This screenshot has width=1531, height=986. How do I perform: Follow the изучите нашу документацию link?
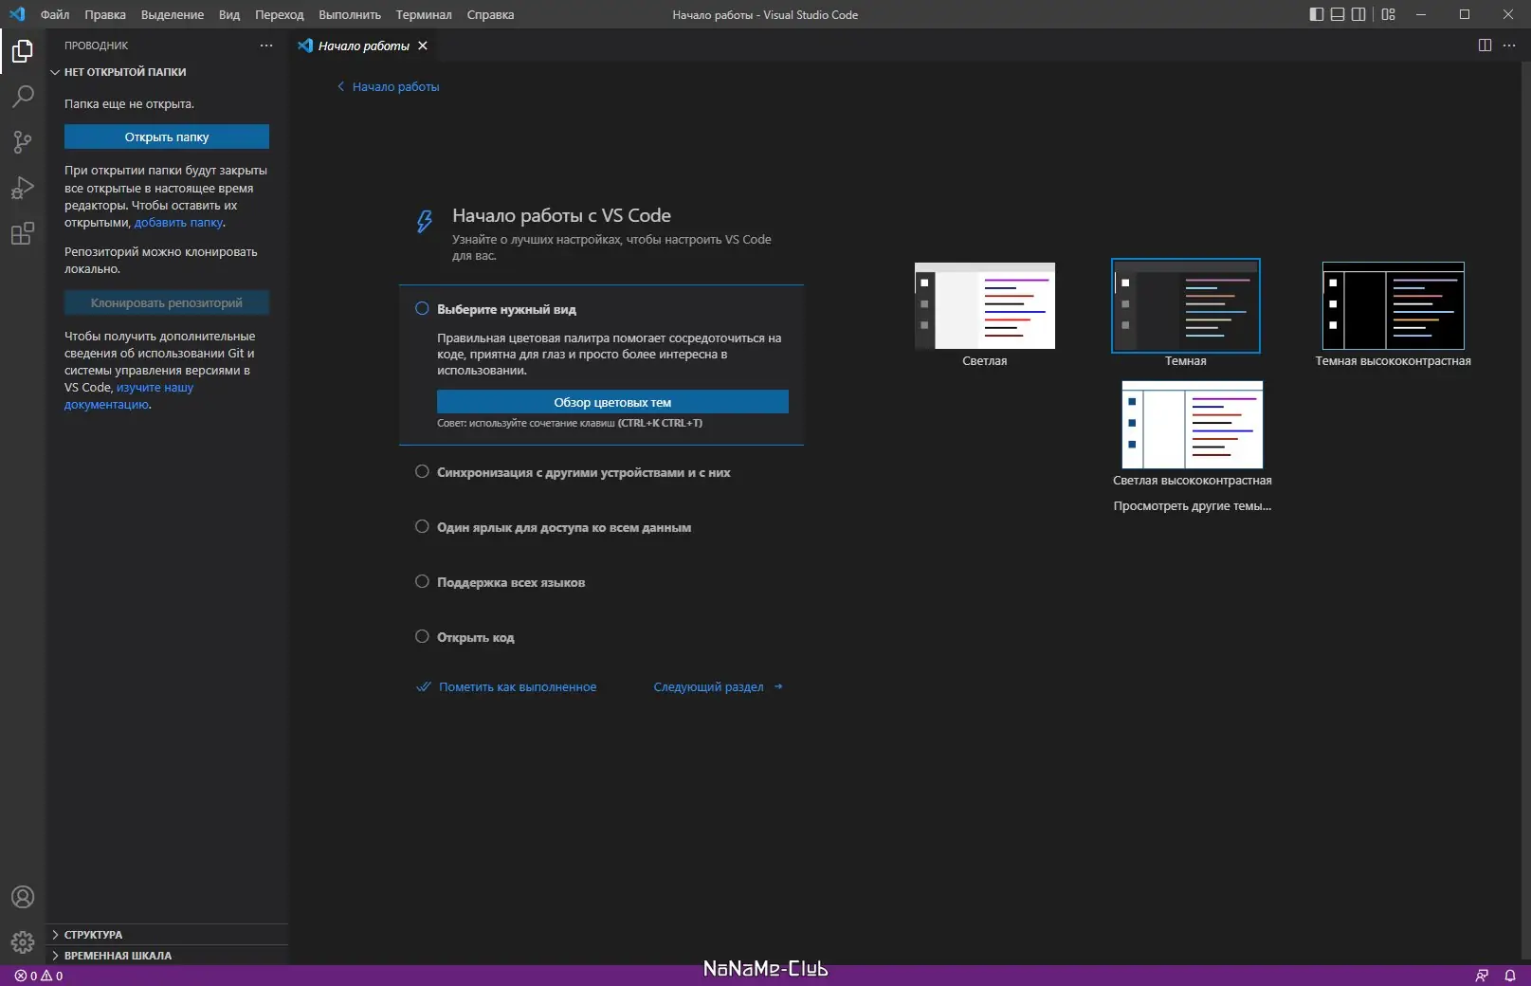point(129,396)
